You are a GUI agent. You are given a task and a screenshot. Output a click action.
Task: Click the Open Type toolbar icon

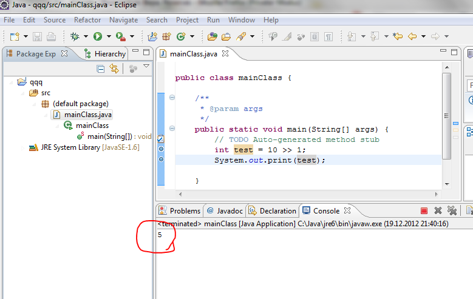[213, 36]
